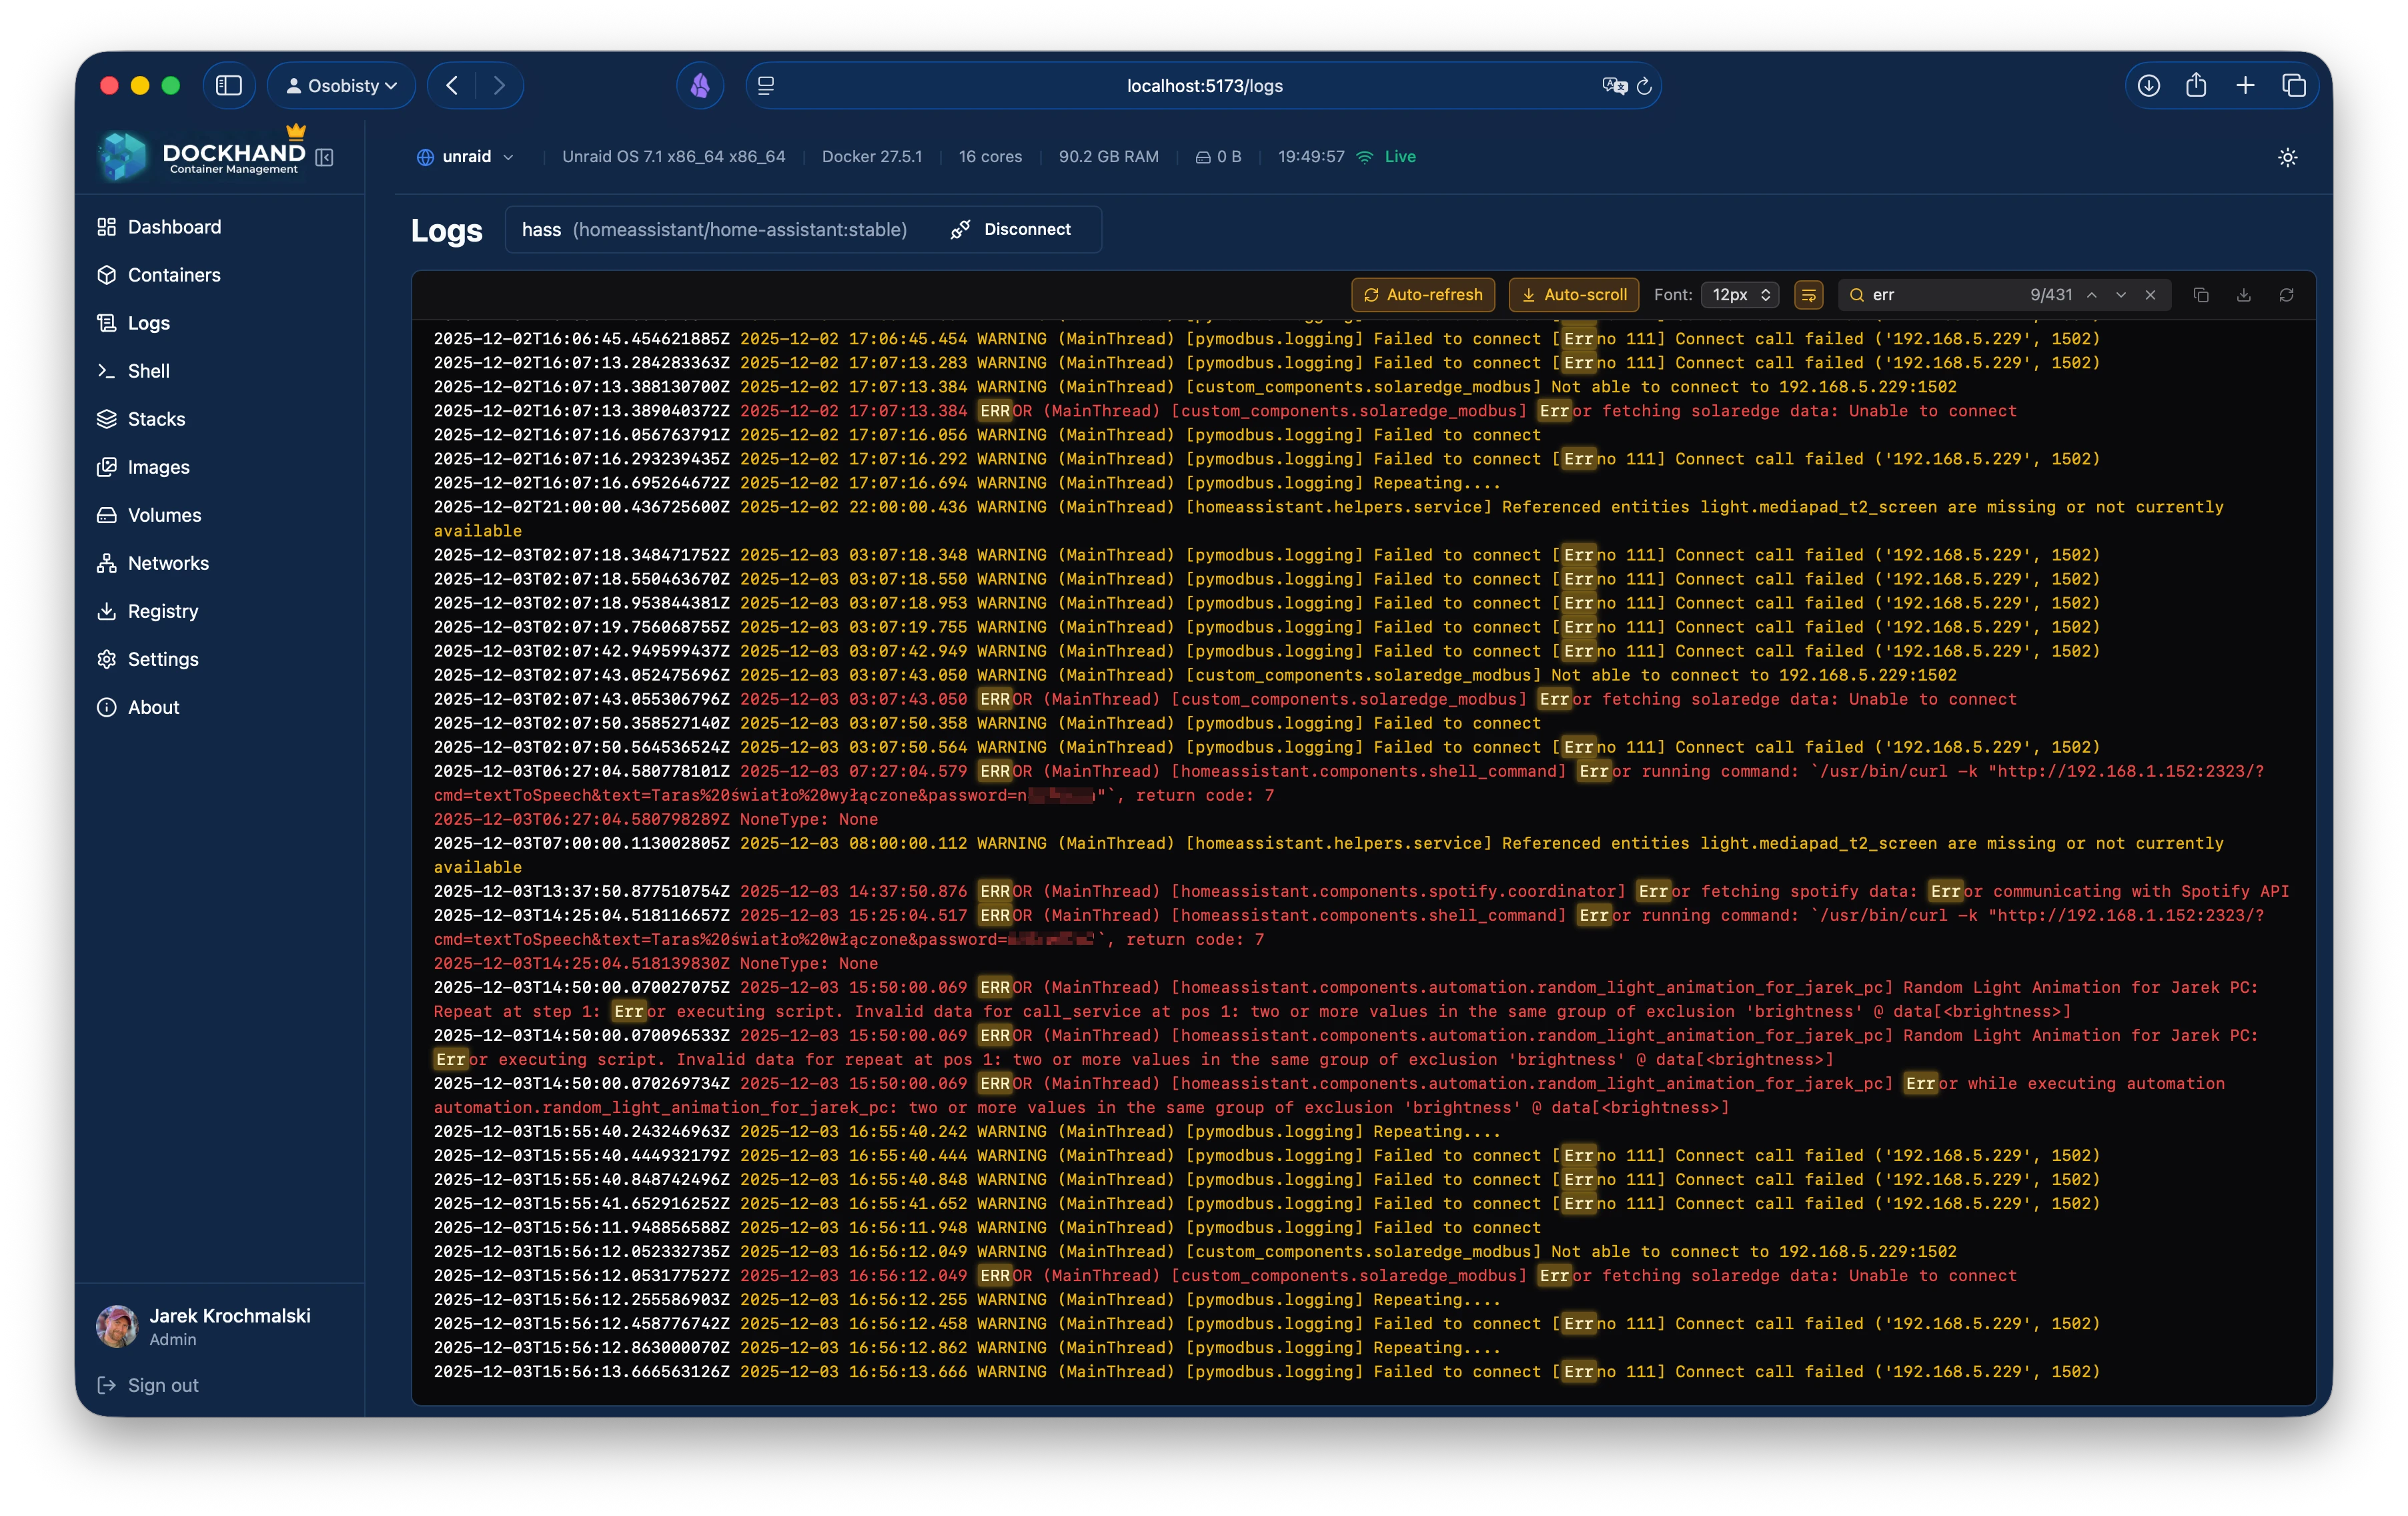Copy logs using the copy icon
The height and width of the screenshot is (1516, 2408).
(2201, 295)
